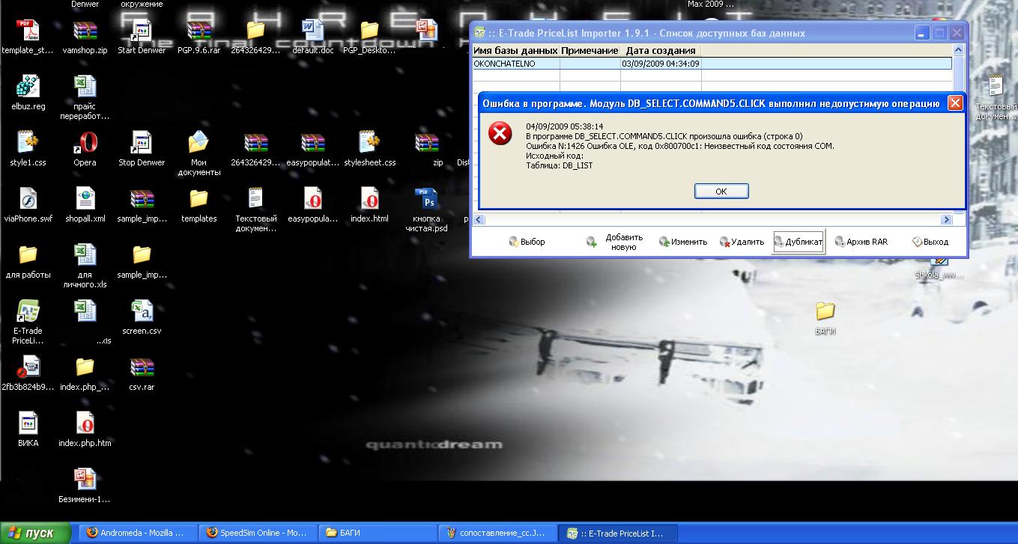This screenshot has height=544, width=1018.
Task: Select для работы folder icon
Action: coord(28,262)
